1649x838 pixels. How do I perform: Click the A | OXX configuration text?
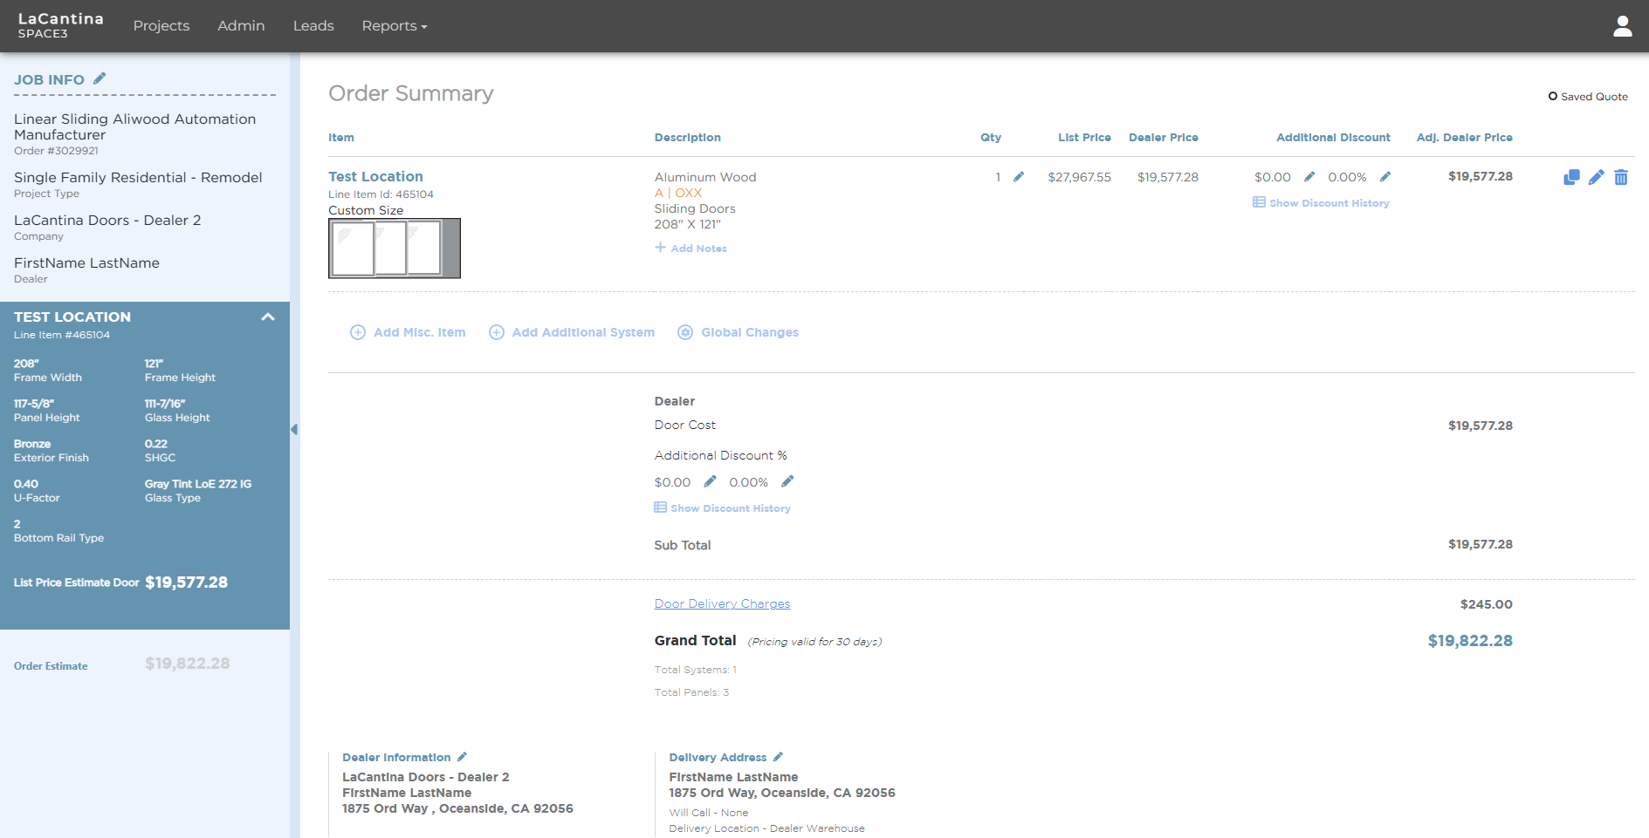(678, 193)
